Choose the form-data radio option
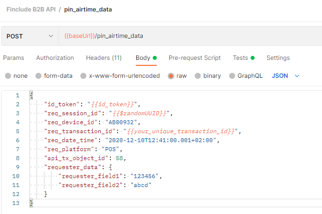The image size is (322, 214). (54, 76)
